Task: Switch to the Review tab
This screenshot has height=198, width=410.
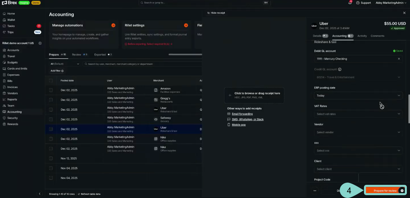Action: tap(77, 55)
